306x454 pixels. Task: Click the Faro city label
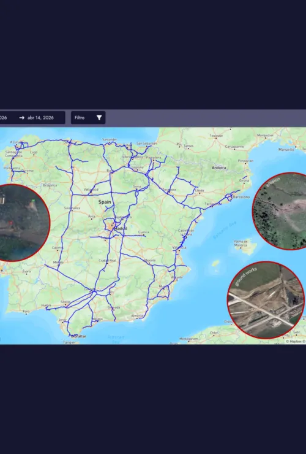click(x=26, y=312)
